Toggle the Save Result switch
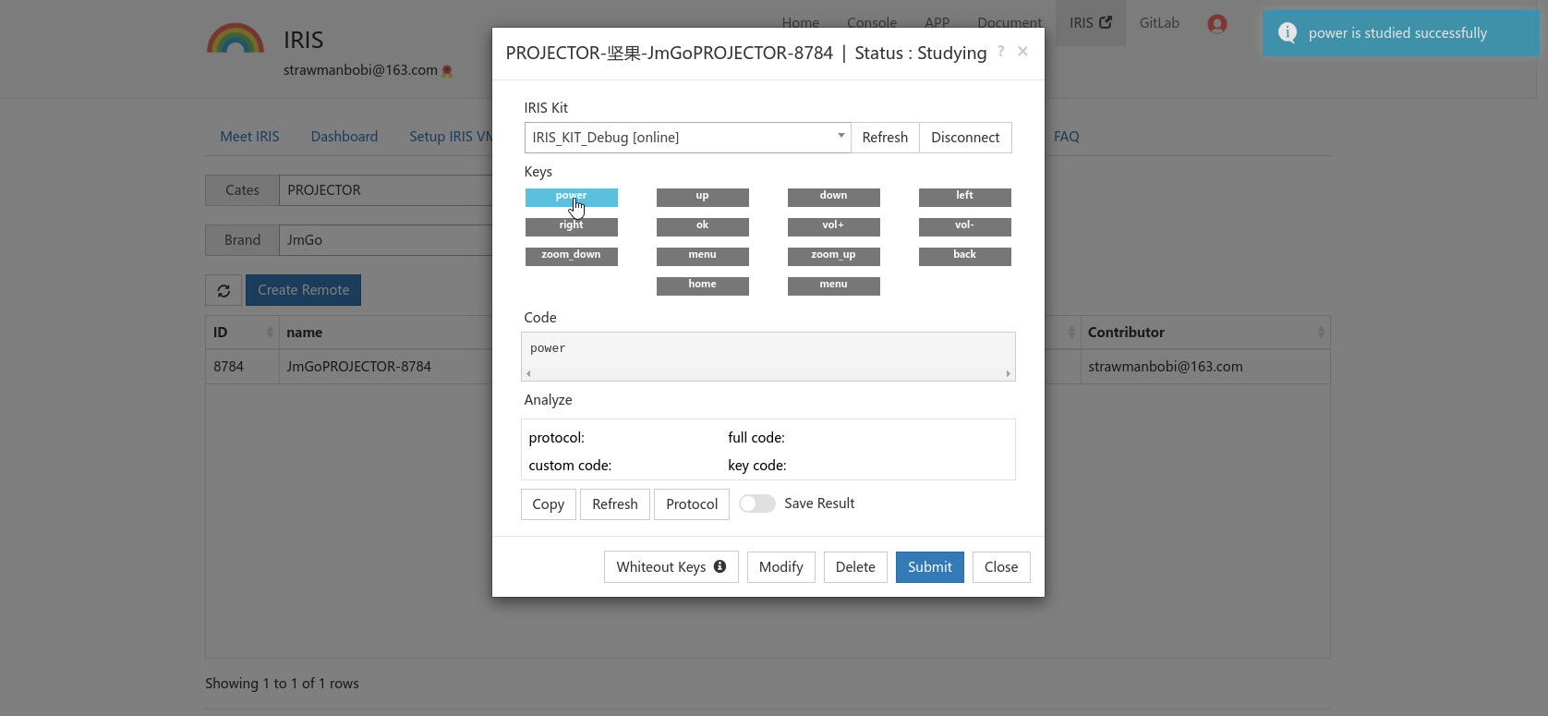Viewport: 1548px width, 716px height. point(756,504)
